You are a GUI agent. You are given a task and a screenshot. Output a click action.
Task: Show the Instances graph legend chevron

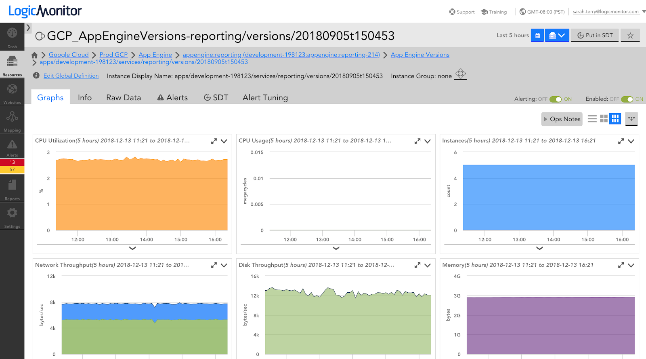click(x=539, y=248)
